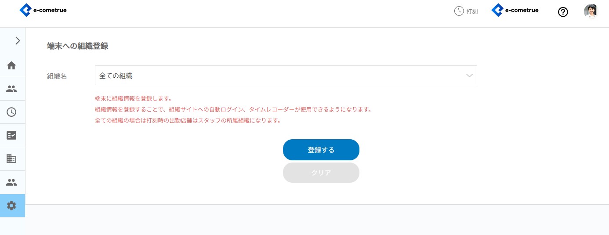Click the clock icon beside 打刻
The image size is (609, 235).
point(459,11)
